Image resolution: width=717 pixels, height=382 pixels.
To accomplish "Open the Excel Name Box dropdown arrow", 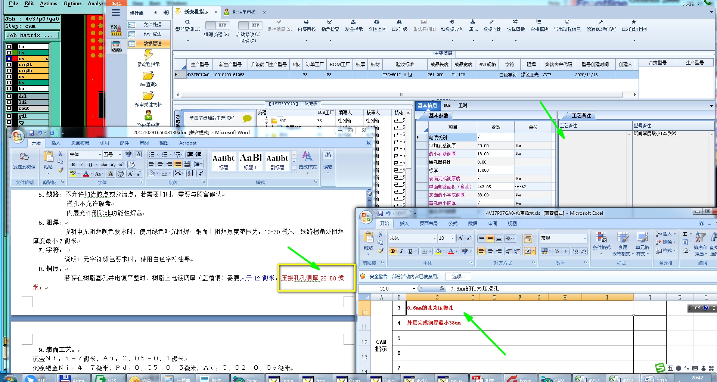I will click(414, 289).
